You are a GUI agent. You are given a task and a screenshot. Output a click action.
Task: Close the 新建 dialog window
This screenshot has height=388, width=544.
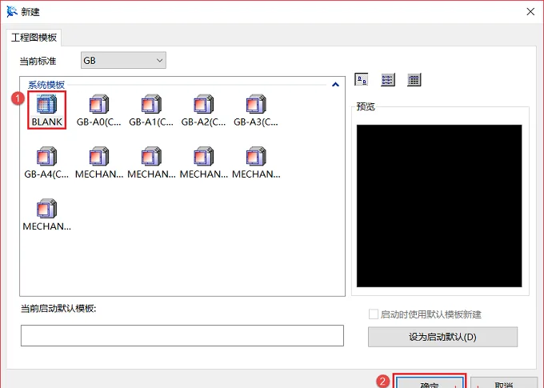[530, 11]
